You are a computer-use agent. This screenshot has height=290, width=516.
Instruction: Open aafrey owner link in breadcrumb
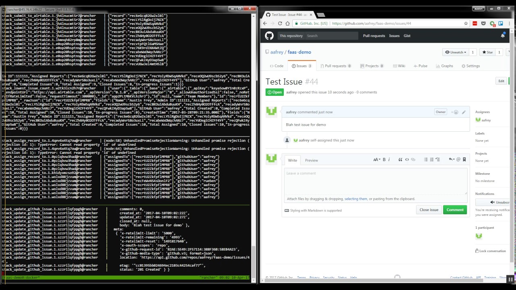tap(277, 52)
